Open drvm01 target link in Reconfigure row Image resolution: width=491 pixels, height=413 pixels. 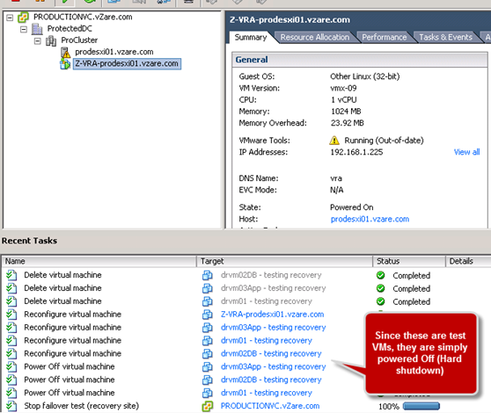click(x=267, y=340)
